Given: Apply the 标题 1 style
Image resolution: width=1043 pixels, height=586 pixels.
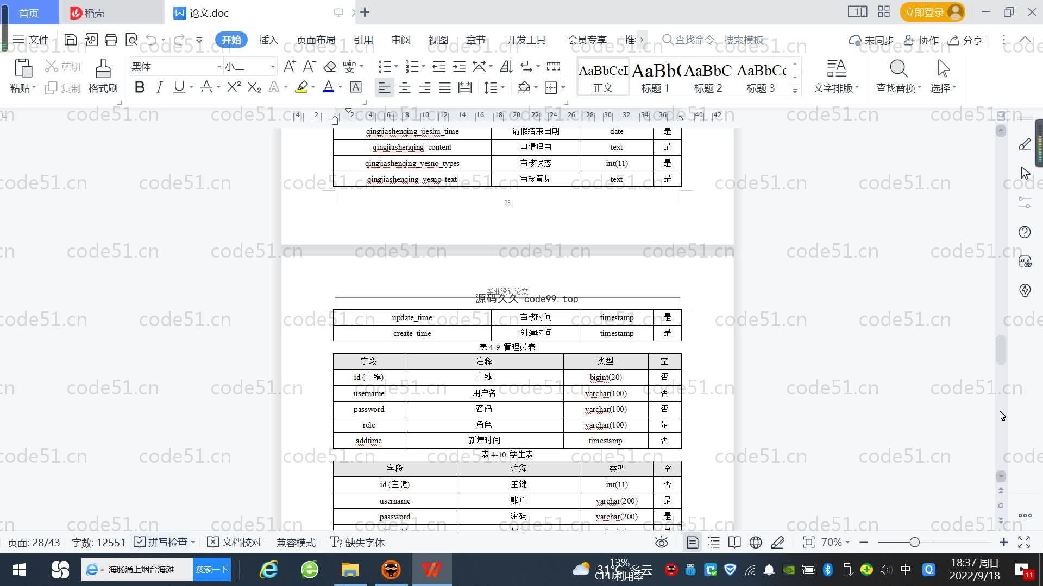Looking at the screenshot, I should (x=656, y=77).
